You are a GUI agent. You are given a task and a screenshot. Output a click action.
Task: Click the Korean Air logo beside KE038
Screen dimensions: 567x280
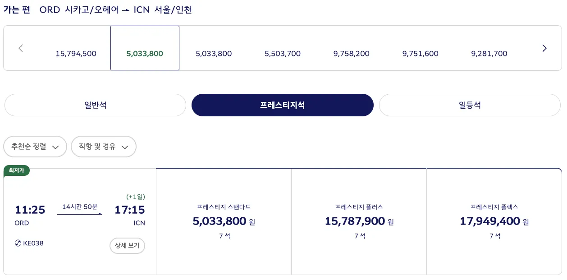click(18, 243)
